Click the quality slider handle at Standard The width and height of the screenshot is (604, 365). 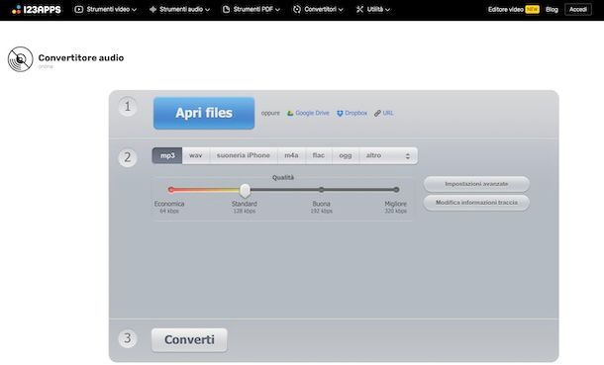[245, 190]
